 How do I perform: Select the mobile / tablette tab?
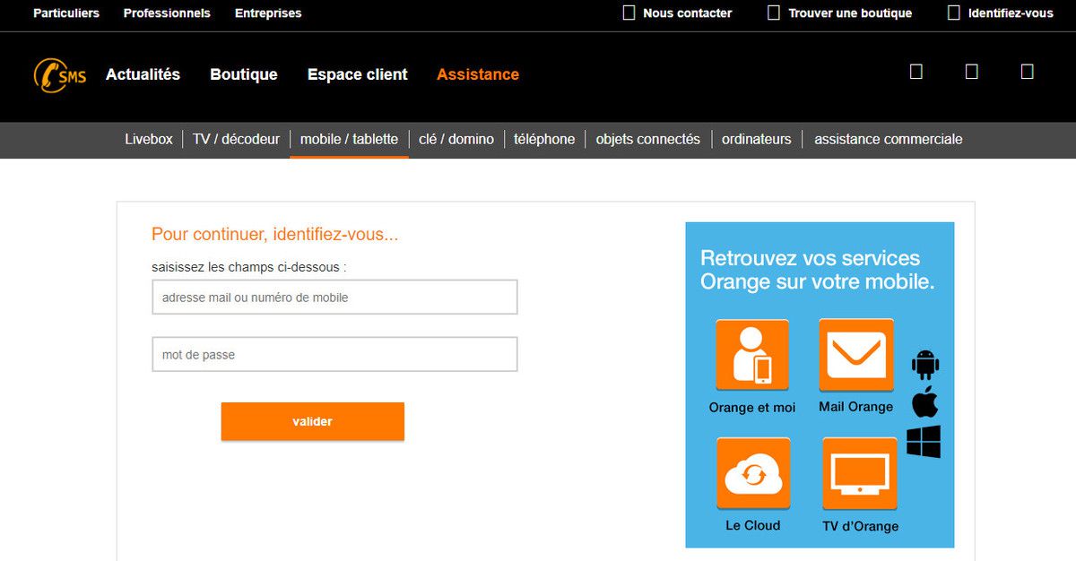tap(349, 139)
